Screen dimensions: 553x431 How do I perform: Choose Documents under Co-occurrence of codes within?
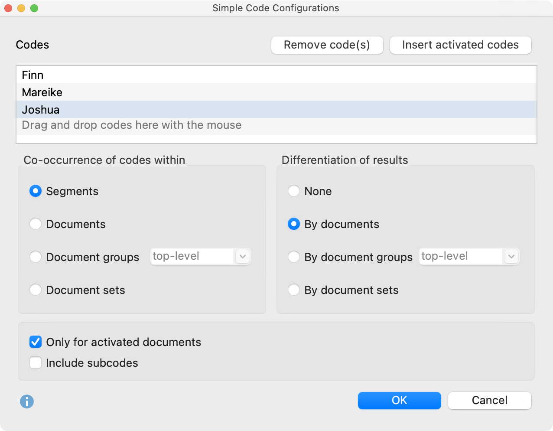(35, 224)
